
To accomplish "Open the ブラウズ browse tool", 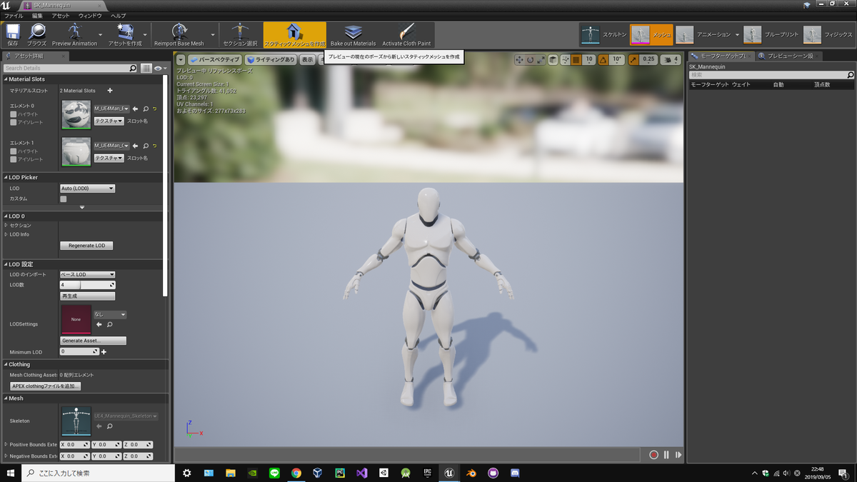I will [x=36, y=34].
